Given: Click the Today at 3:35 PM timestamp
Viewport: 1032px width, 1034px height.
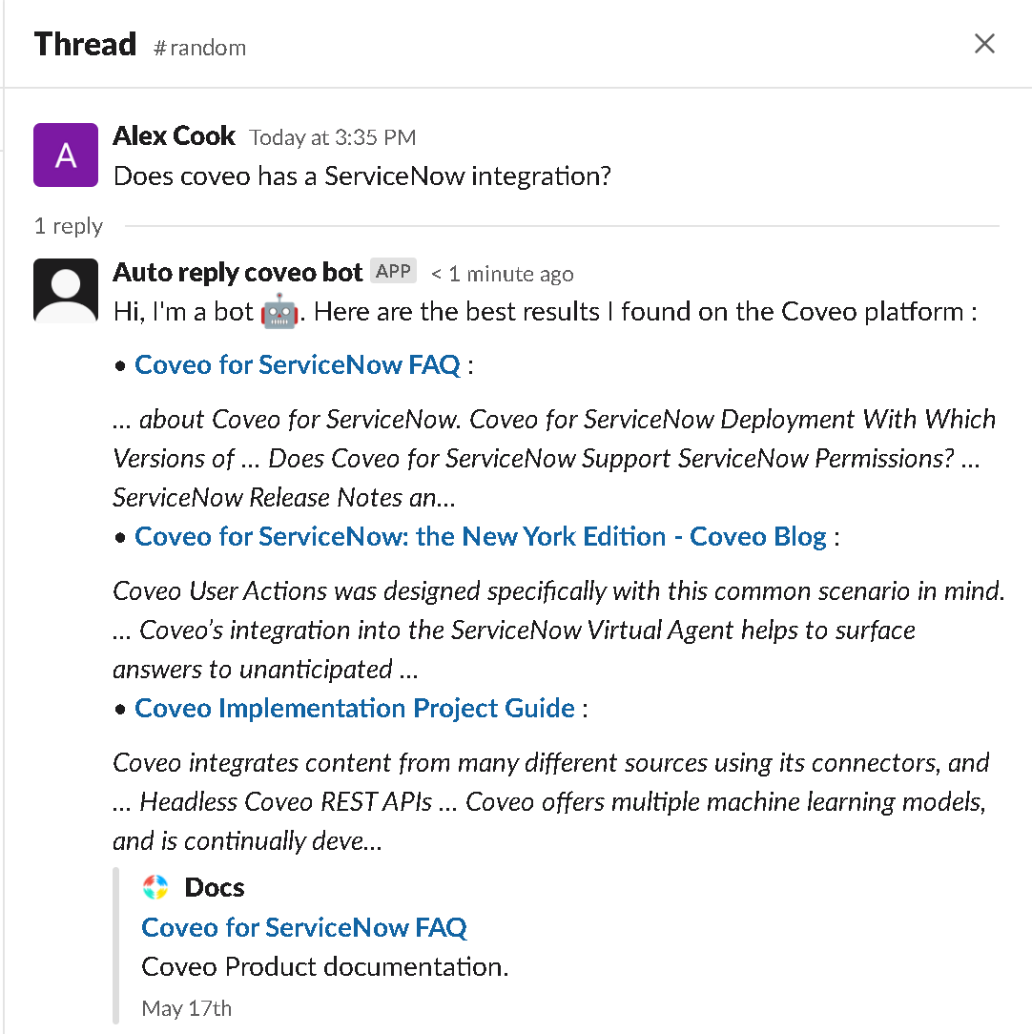Looking at the screenshot, I should (x=332, y=137).
